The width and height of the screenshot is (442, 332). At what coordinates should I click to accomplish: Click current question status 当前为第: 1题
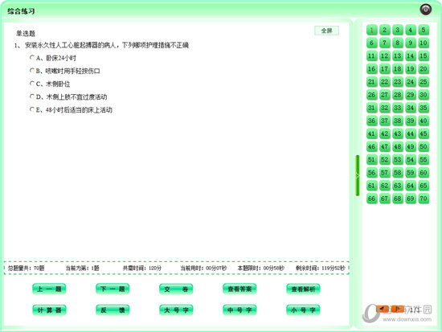pos(82,268)
